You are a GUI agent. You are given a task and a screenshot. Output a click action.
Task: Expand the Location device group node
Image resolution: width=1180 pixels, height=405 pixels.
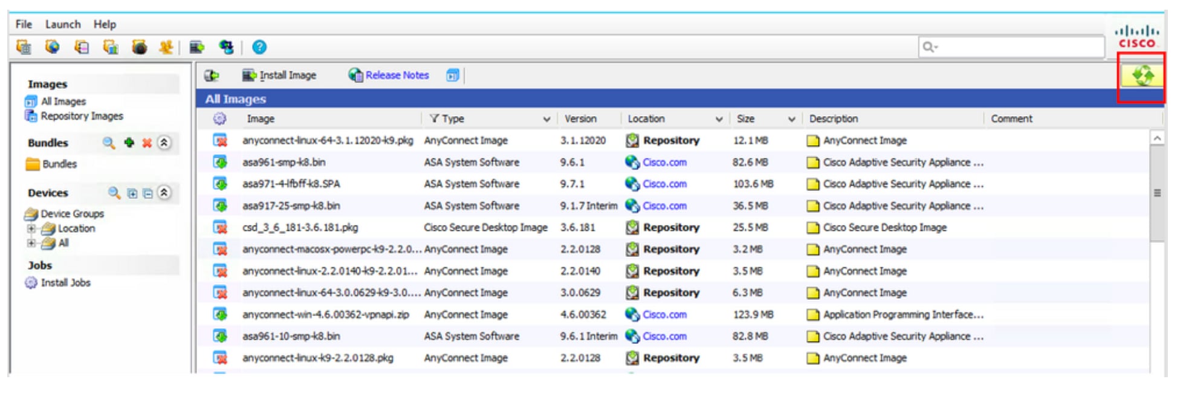coord(31,228)
